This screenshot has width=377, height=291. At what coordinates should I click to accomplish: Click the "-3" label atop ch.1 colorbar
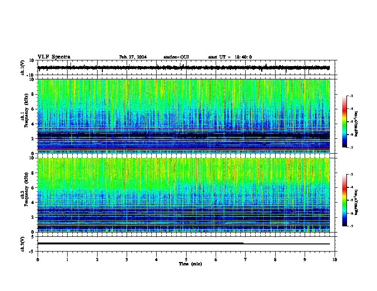351,96
